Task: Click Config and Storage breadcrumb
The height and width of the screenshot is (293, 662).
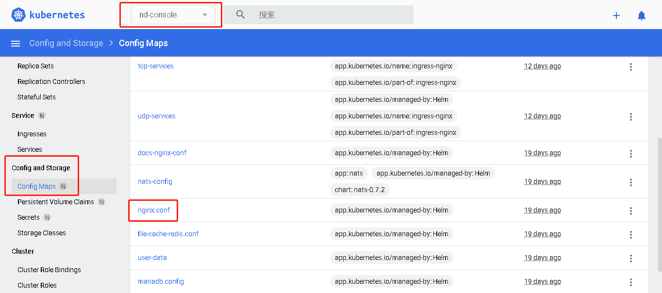Action: click(66, 43)
